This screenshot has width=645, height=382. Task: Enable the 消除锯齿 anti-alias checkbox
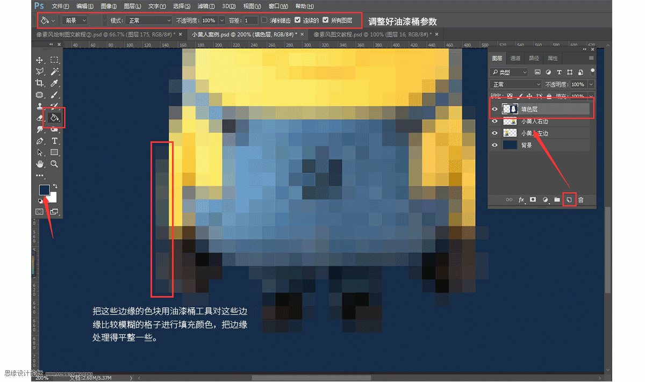point(264,20)
